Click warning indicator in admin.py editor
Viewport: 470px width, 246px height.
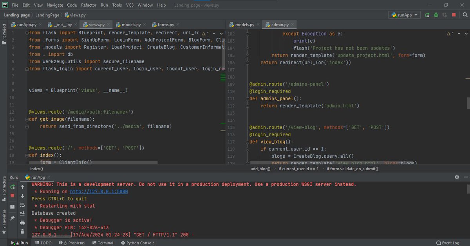point(450,34)
